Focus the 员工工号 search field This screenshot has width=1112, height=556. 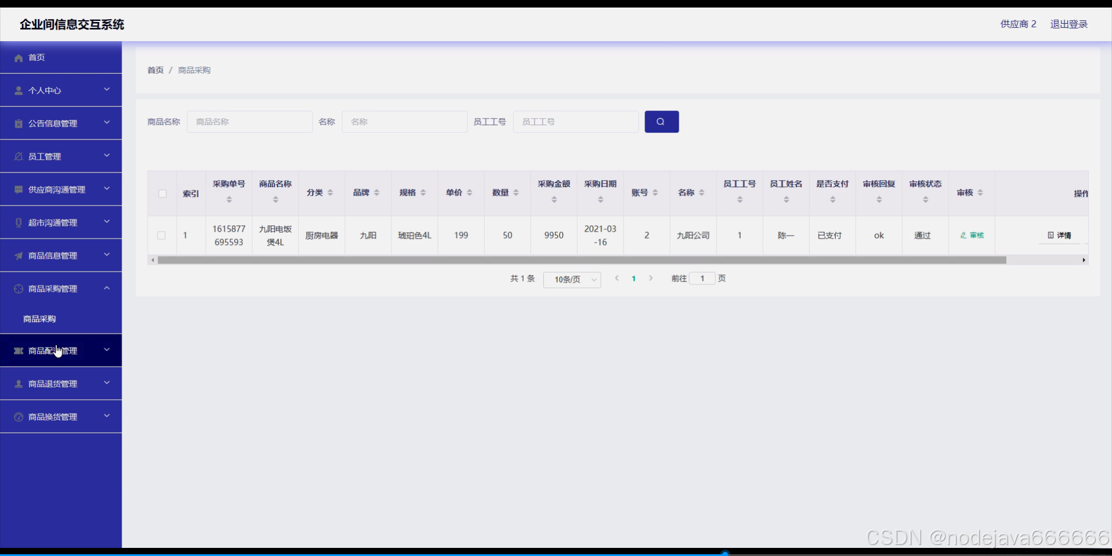tap(576, 122)
